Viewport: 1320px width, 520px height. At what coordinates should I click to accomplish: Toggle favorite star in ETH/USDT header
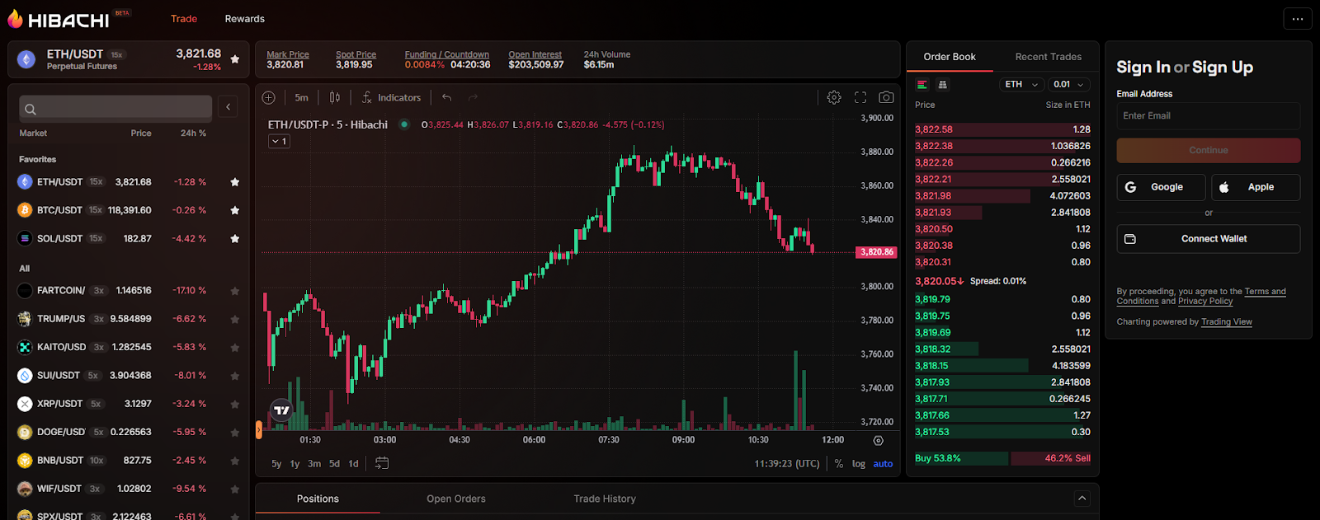click(x=235, y=59)
